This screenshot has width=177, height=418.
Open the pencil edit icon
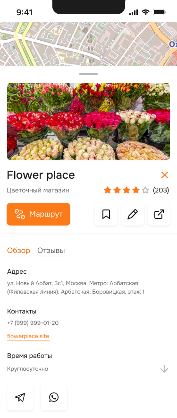(x=133, y=214)
